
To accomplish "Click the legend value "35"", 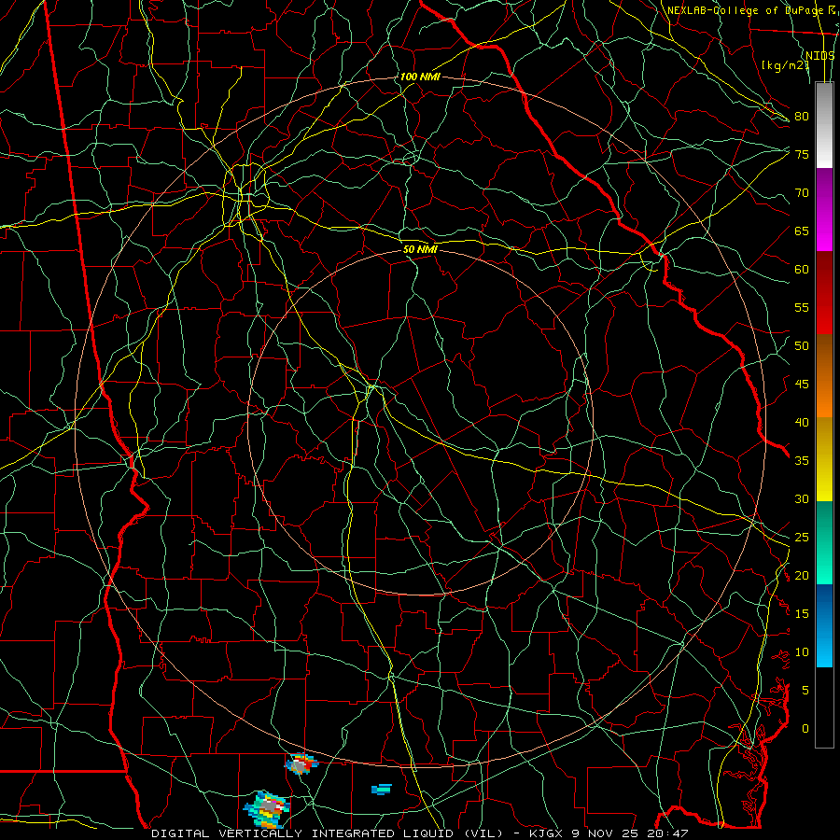I will [x=802, y=461].
